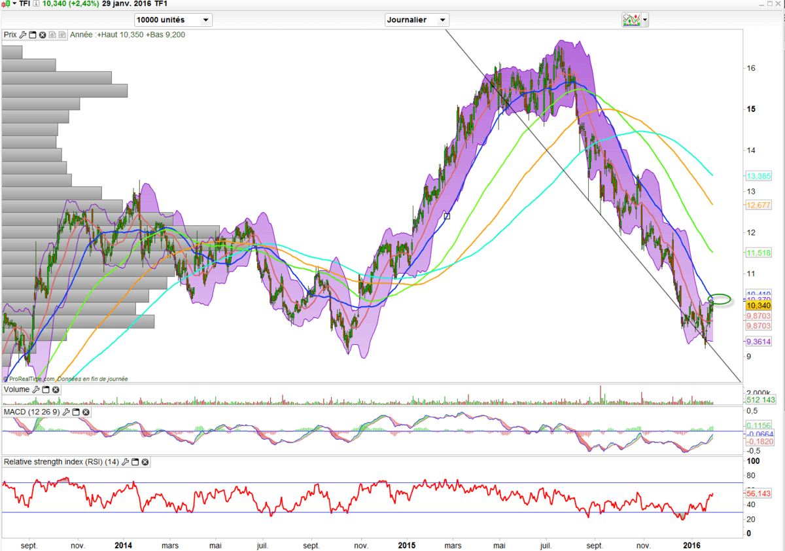Open the 10000 unités dropdown

tap(173, 20)
